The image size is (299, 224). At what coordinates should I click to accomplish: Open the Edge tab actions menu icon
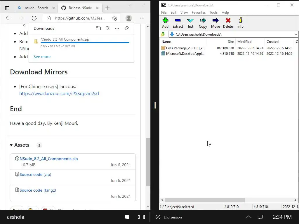click(x=7, y=8)
